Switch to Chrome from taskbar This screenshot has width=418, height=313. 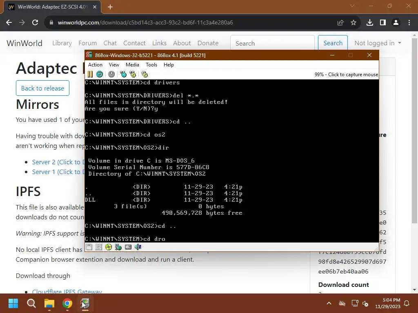[x=67, y=303]
